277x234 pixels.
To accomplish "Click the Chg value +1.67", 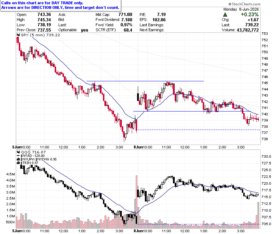I will 253,20.
